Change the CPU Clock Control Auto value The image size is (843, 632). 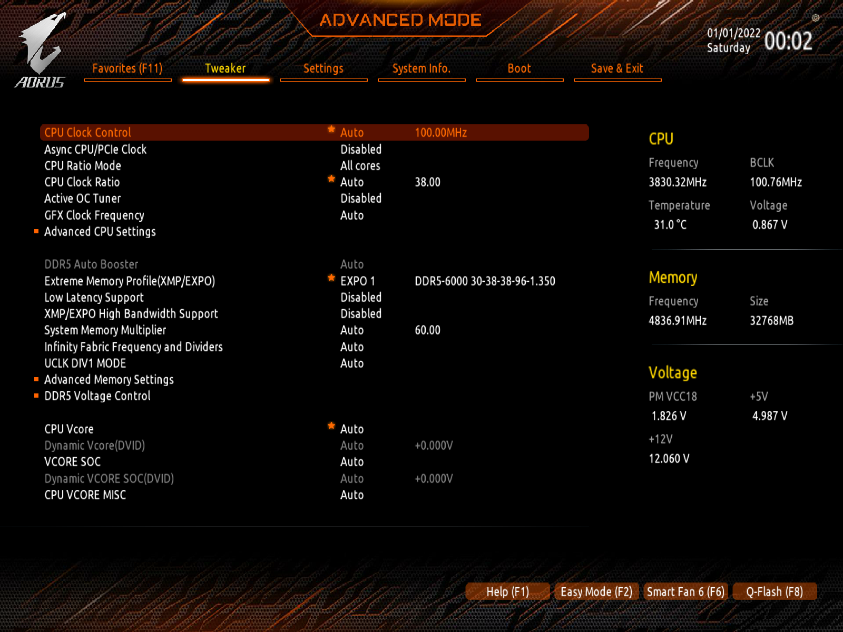point(352,133)
